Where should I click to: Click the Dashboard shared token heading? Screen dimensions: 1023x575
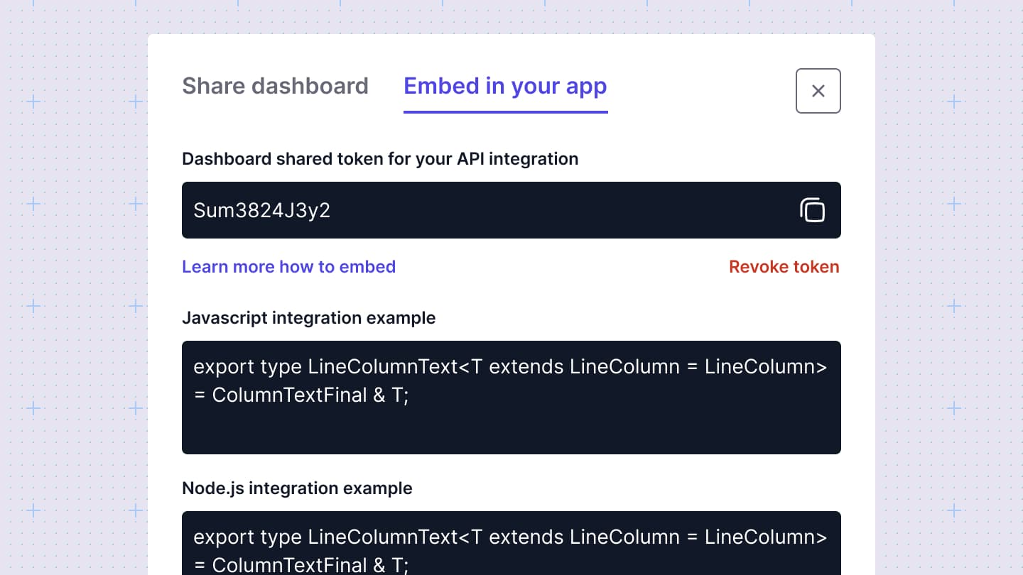380,159
